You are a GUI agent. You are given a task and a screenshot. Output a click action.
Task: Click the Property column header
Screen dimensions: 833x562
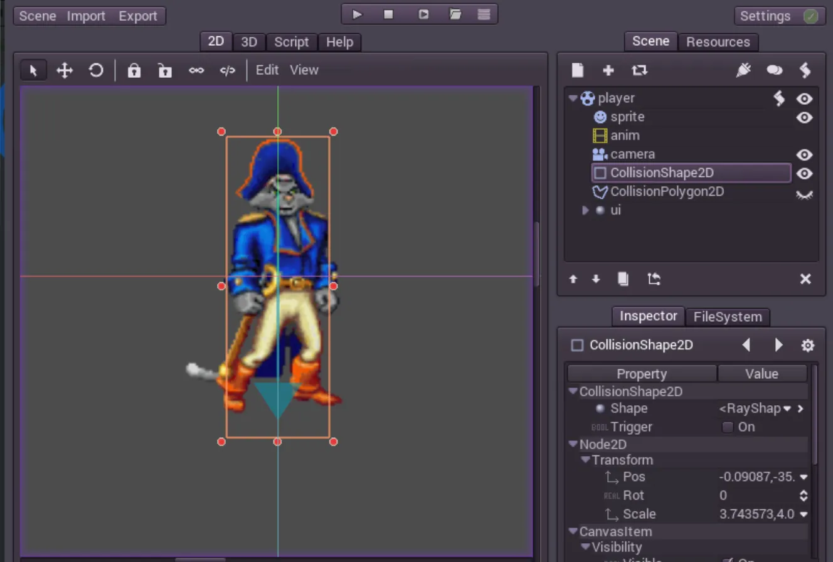click(x=642, y=374)
